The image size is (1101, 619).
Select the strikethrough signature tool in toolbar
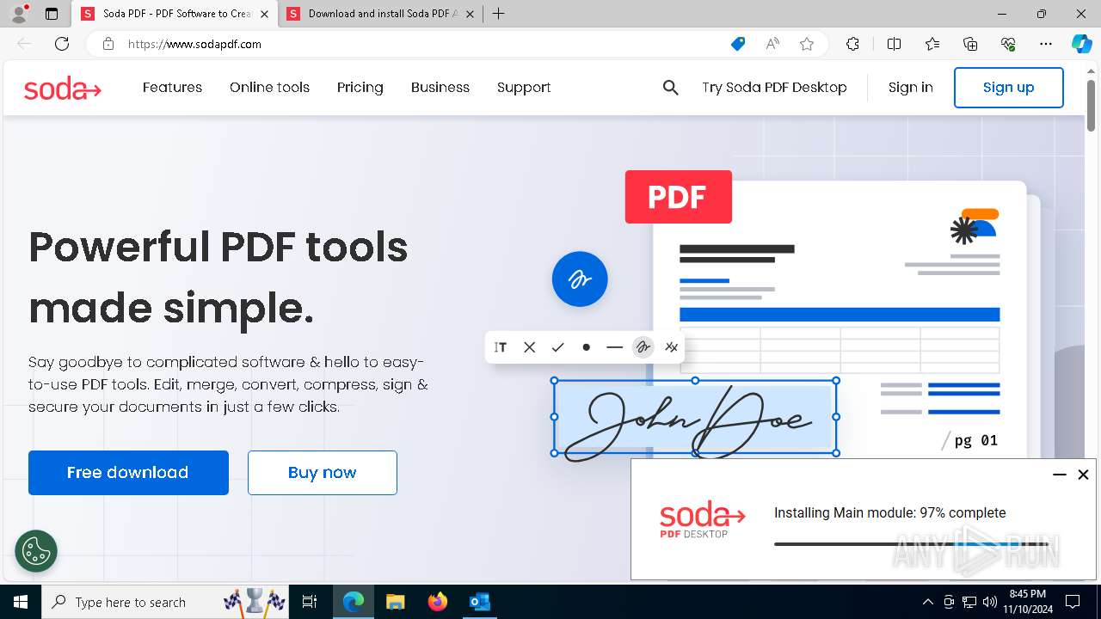click(x=672, y=347)
